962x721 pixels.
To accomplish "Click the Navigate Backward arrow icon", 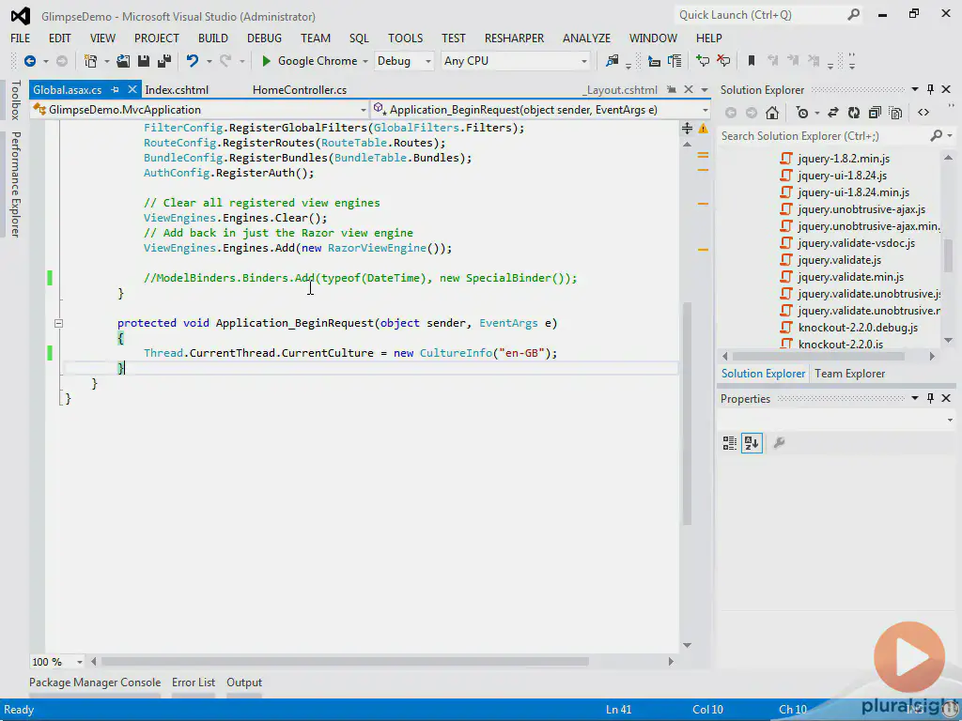I will (29, 61).
